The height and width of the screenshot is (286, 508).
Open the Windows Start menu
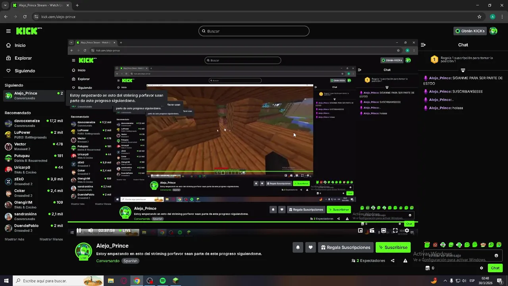[6, 281]
